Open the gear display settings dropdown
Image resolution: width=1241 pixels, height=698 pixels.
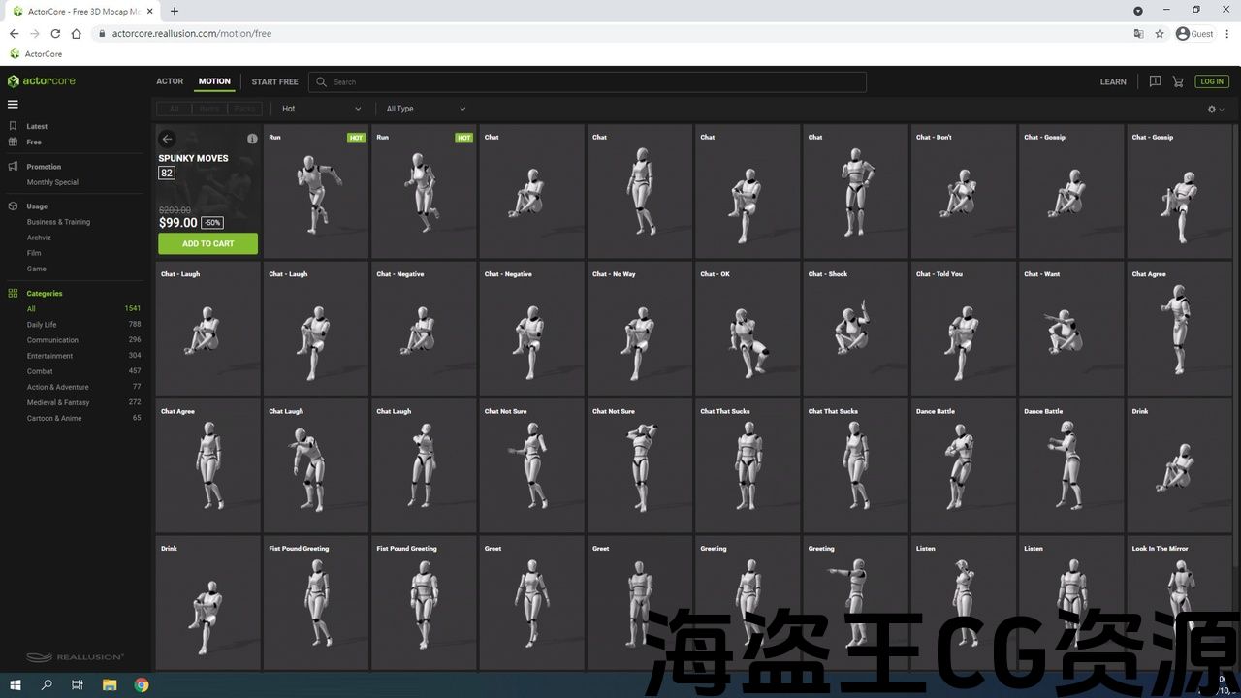coord(1216,110)
